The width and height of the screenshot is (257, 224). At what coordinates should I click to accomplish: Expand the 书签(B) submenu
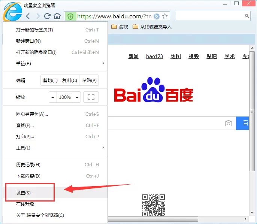(55, 63)
